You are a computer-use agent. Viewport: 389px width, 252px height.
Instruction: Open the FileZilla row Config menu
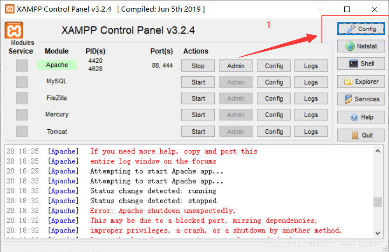point(273,99)
